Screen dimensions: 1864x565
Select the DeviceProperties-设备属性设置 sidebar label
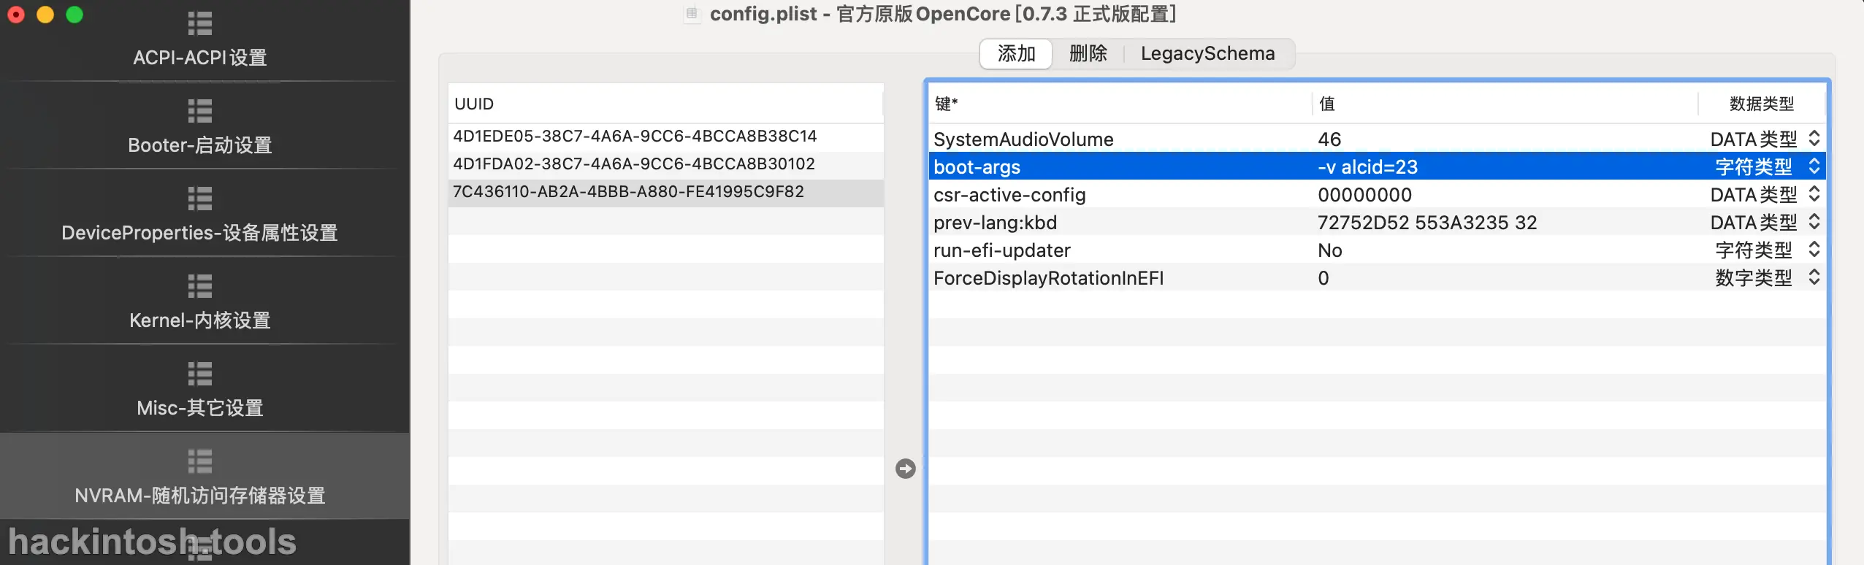(199, 233)
